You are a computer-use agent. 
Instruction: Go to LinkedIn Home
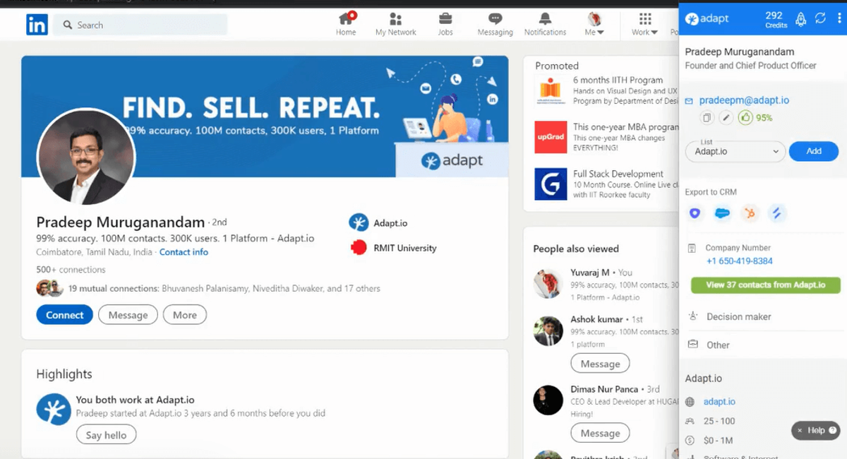346,24
